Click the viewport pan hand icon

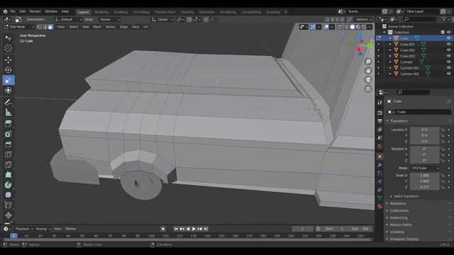point(368,71)
